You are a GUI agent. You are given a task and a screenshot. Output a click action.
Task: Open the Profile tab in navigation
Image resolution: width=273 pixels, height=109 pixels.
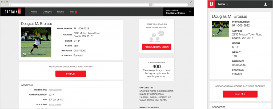pyautogui.click(x=34, y=12)
